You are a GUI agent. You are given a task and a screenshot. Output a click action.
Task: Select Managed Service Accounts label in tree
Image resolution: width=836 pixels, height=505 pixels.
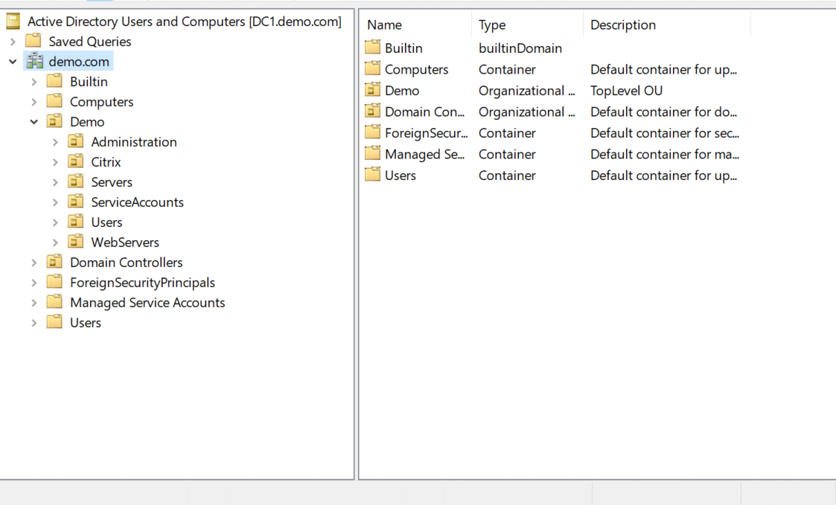pos(147,303)
